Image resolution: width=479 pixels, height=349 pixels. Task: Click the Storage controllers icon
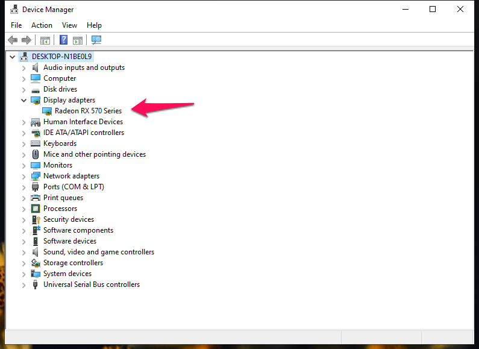click(x=36, y=263)
